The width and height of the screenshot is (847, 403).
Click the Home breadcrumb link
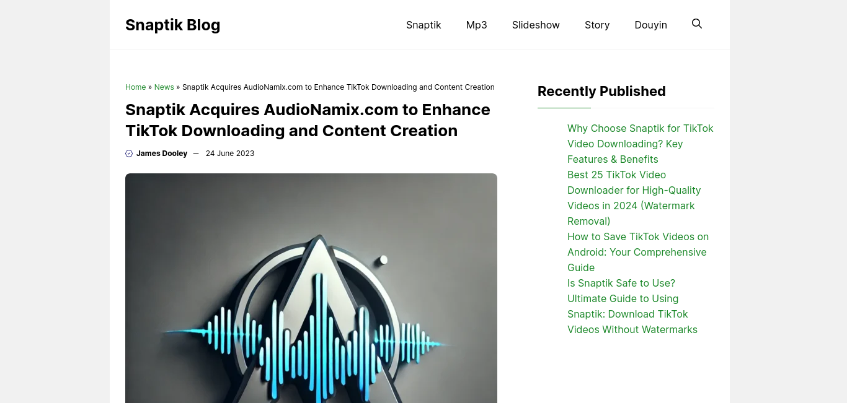pos(135,87)
